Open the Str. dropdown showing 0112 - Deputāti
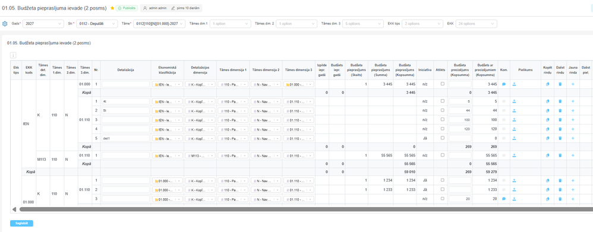The width and height of the screenshot is (593, 232). pyautogui.click(x=97, y=23)
